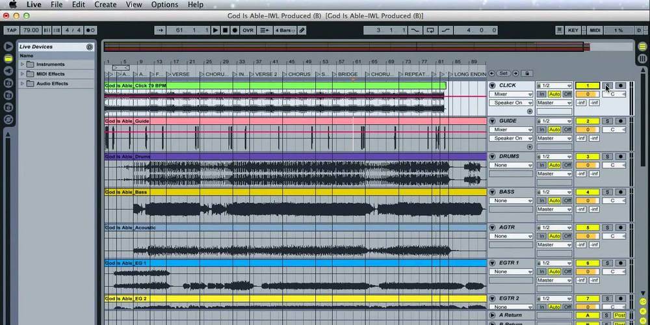Viewport: 650px width, 325px height.
Task: Set GUIDE track monitor to Off
Action: pos(567,130)
